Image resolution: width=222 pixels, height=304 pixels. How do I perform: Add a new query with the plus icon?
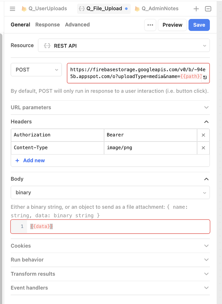196,9
